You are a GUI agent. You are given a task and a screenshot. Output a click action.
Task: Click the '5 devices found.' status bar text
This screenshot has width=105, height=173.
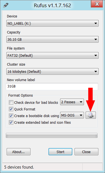(x=19, y=167)
